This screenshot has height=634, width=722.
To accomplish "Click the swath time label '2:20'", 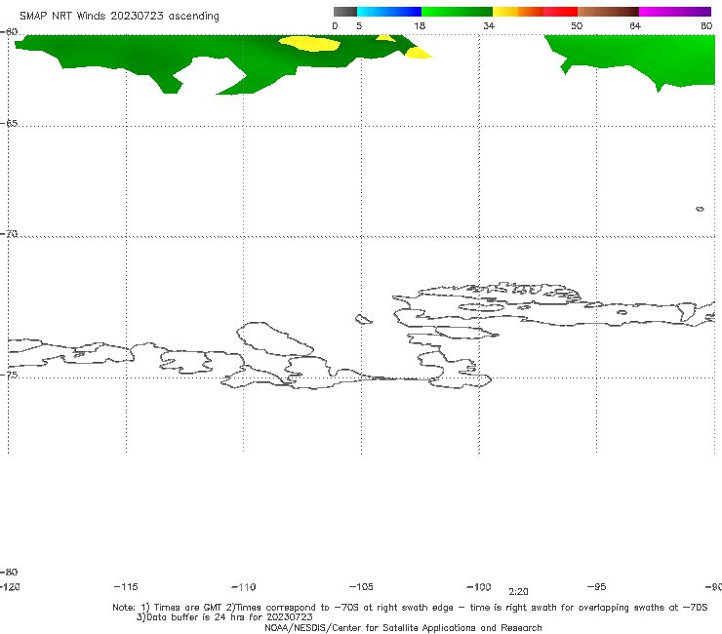I will click(518, 592).
